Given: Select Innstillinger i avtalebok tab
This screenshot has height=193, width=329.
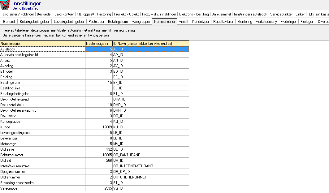Looking at the screenshot, I should click(250, 14).
